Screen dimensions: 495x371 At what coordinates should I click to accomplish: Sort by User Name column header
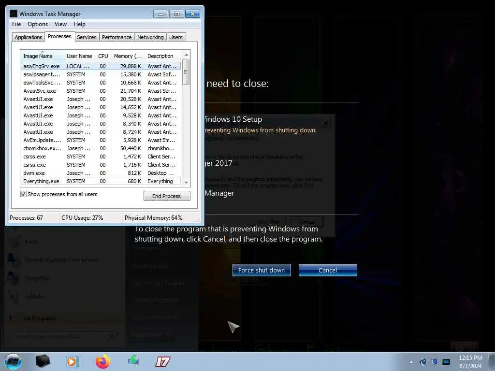80,56
